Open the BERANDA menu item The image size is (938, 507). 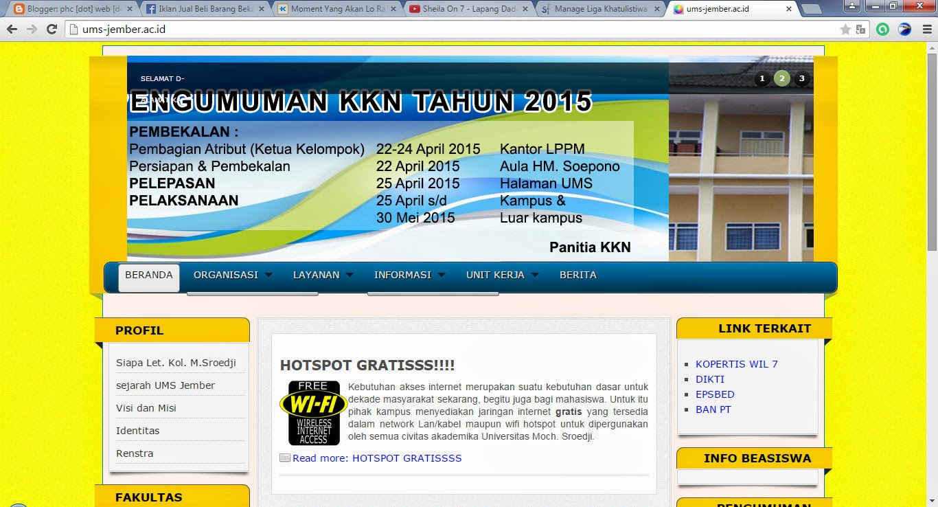pyautogui.click(x=149, y=277)
